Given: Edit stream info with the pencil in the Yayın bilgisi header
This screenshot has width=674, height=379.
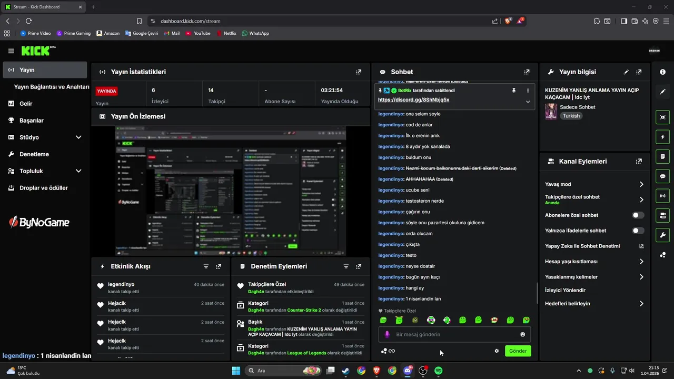Looking at the screenshot, I should click(x=626, y=72).
